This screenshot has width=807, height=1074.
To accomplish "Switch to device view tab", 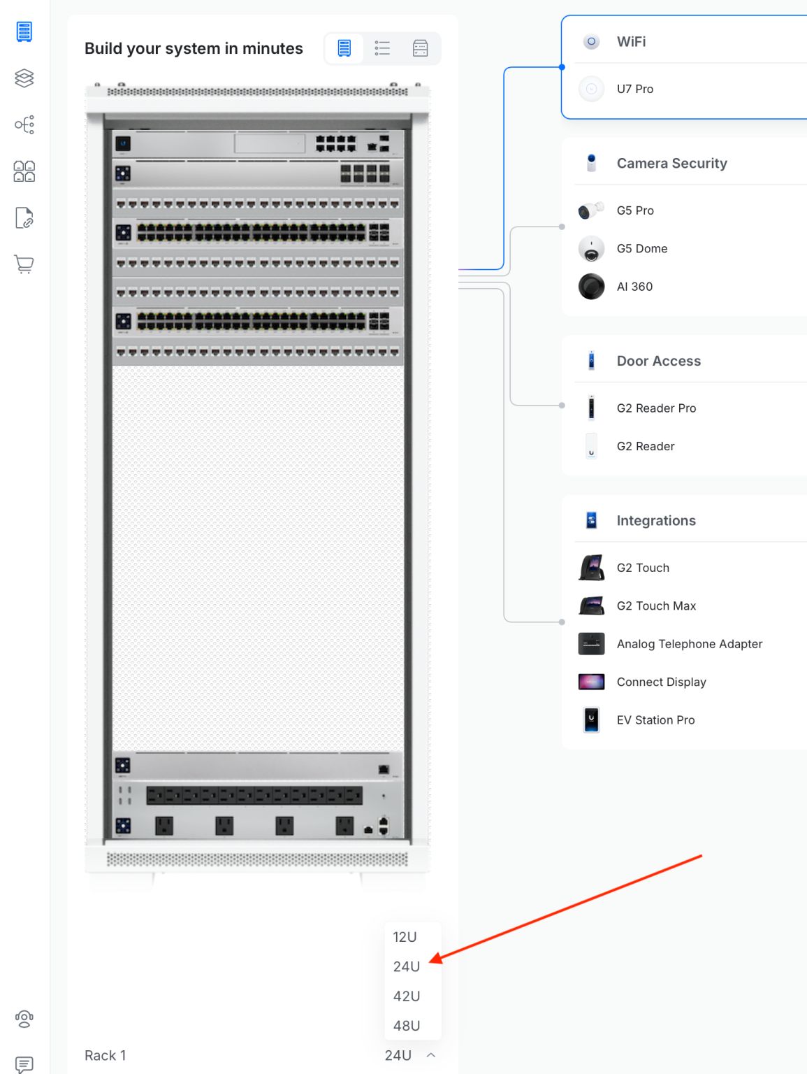I will pyautogui.click(x=420, y=48).
